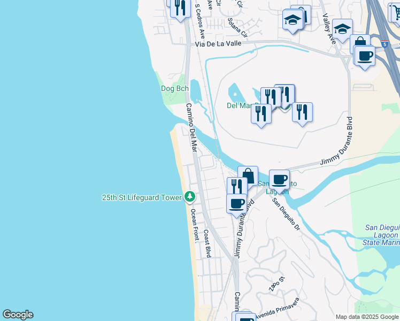Screen dimensions: 400x321
Task: Click the rightmost restaurant marker at the Del Mar racetrack
Action: (302, 113)
